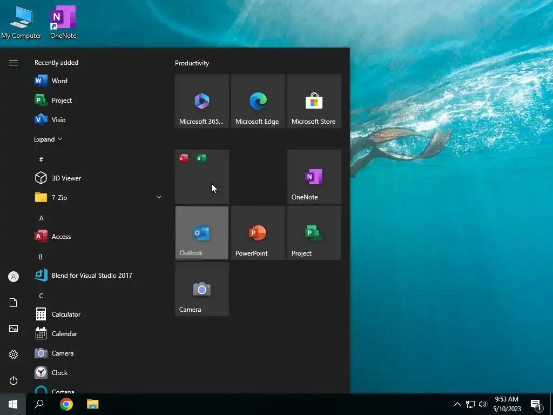Screen dimensions: 553x415
Task: Open the Action Center notifications icon
Action: point(536,404)
